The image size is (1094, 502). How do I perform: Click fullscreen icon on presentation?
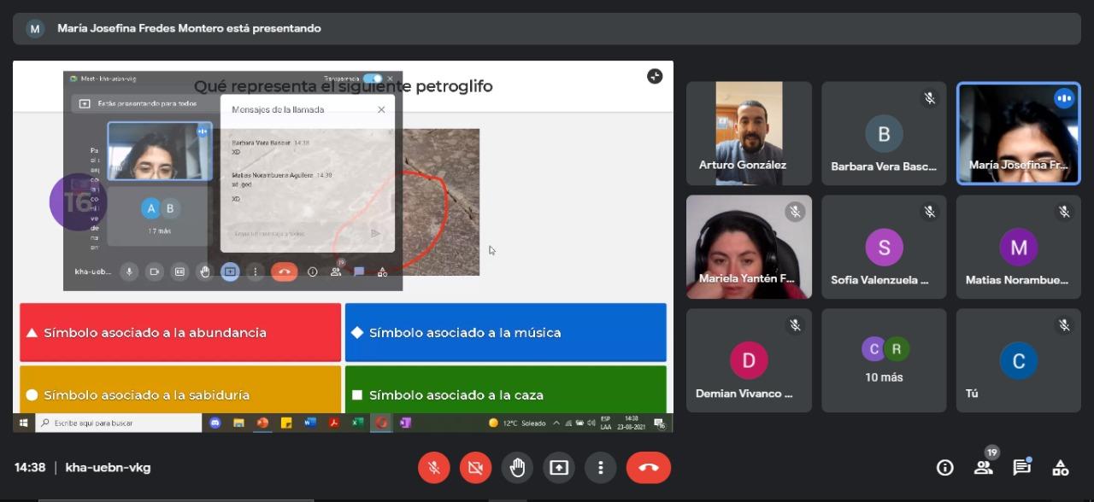point(655,77)
